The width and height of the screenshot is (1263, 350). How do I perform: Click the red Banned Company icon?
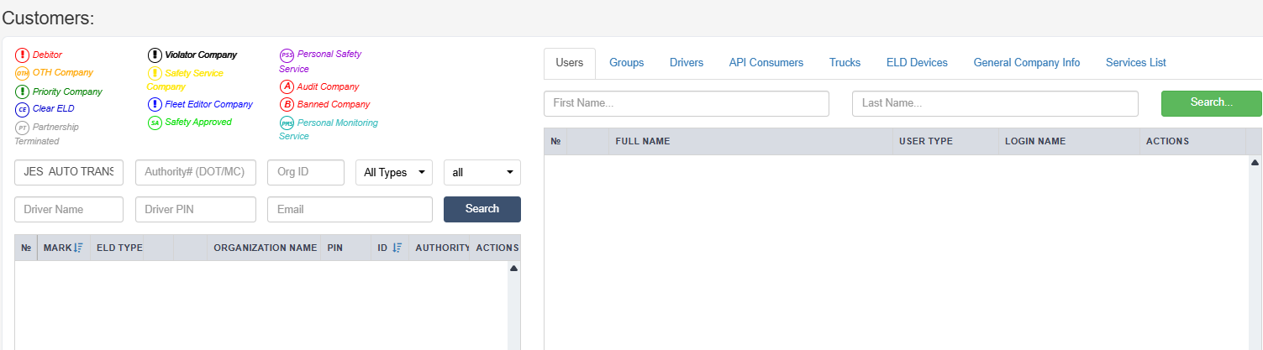click(x=287, y=105)
